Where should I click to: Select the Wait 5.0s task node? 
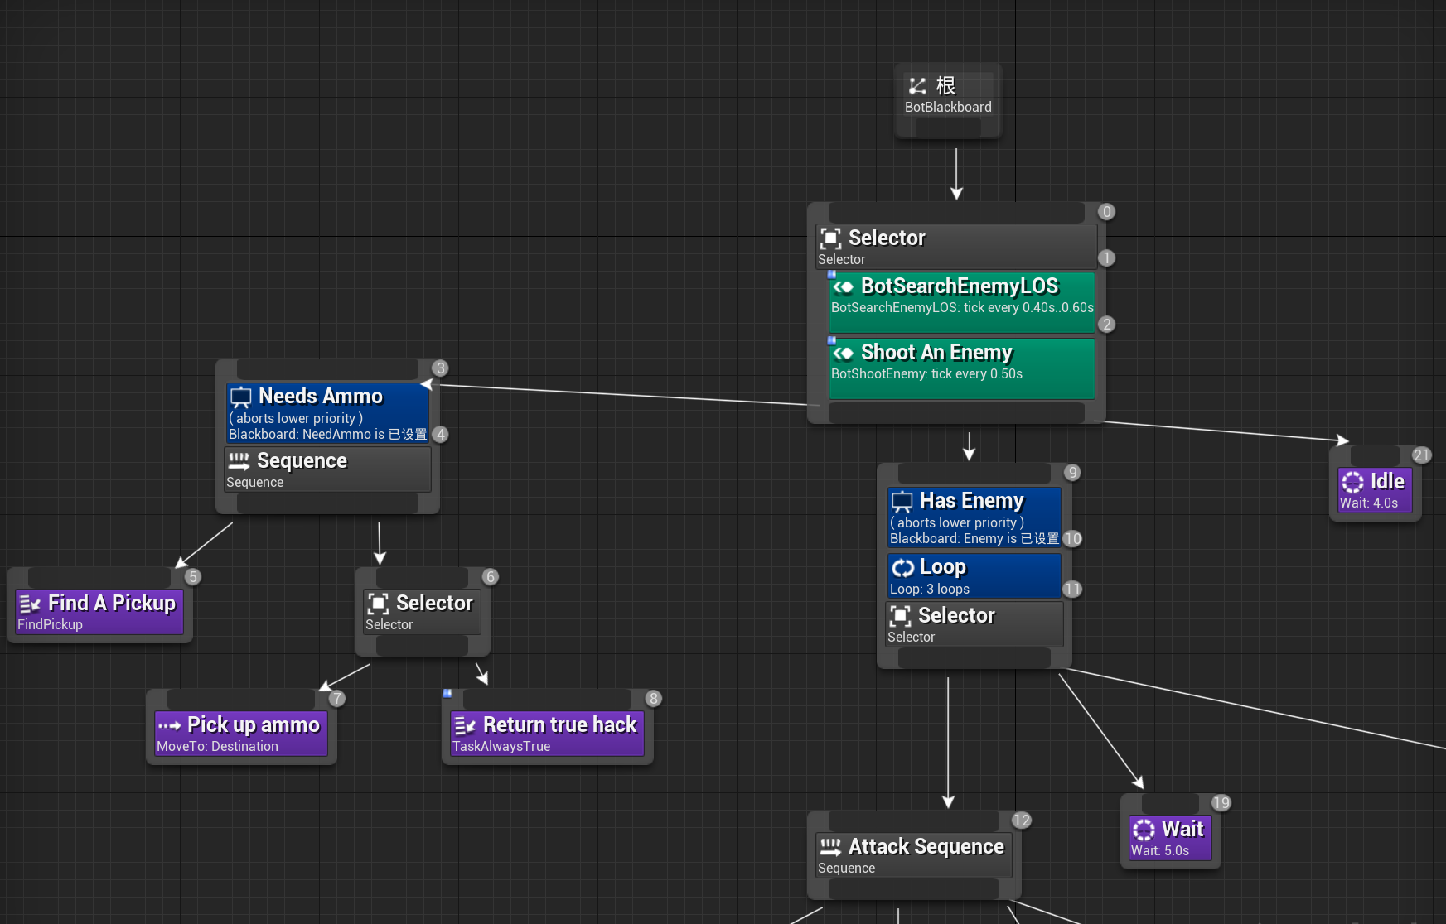[x=1170, y=837]
